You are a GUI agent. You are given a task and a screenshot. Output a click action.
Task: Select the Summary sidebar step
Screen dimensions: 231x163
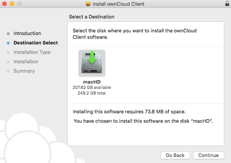pos(24,71)
